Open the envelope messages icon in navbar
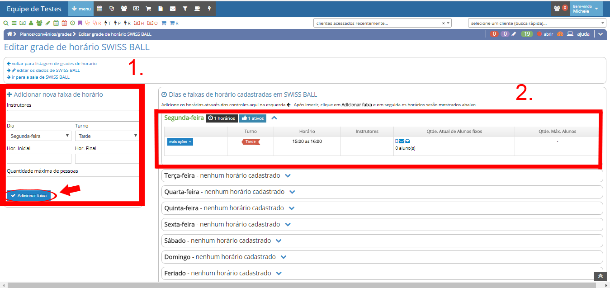 [173, 9]
